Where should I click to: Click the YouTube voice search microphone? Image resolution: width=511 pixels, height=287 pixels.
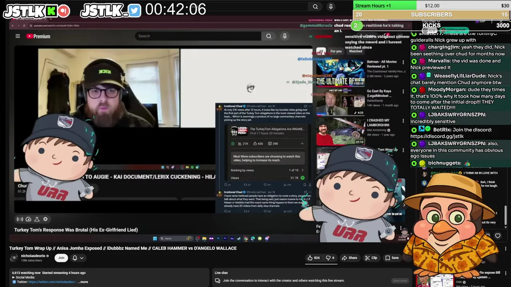[x=285, y=36]
